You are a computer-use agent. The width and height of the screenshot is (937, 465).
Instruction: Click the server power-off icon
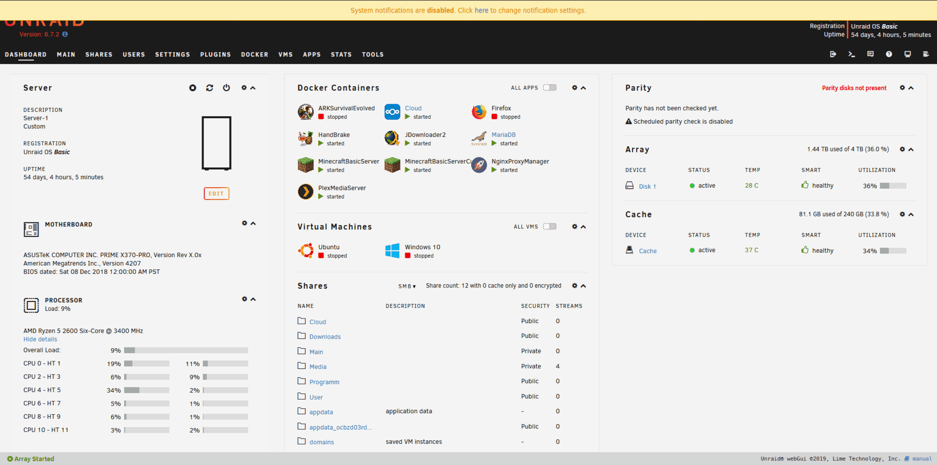(x=226, y=88)
